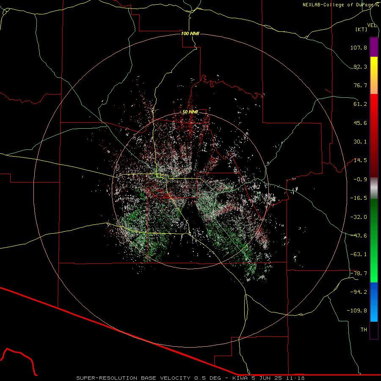Click the small yellow square radar site marker
Screen dimensions: 381x381
tap(159, 175)
